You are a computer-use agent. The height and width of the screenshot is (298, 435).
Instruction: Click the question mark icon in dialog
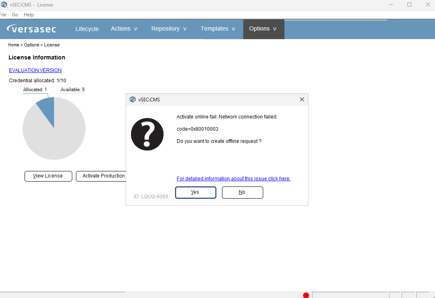[147, 134]
